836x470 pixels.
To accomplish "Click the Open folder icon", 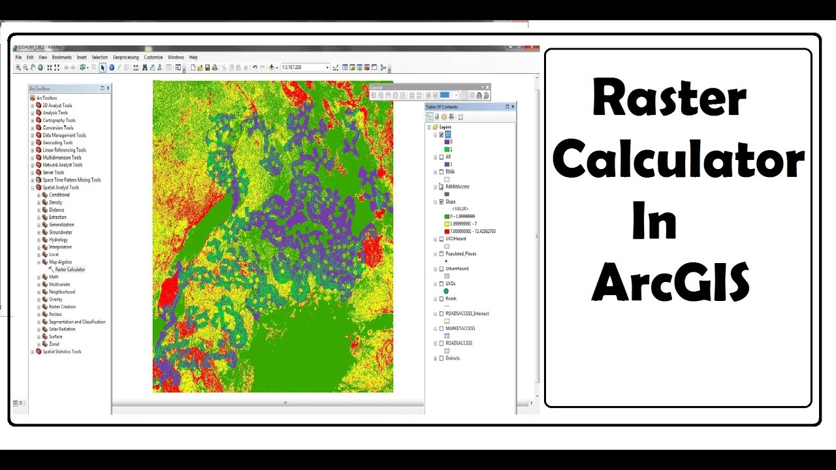I will (x=200, y=67).
